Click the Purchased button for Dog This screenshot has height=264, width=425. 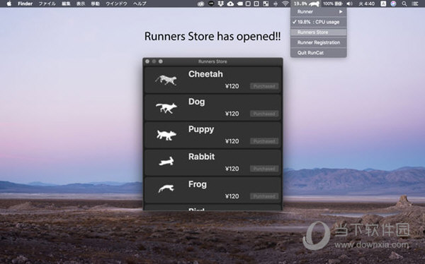(264, 114)
